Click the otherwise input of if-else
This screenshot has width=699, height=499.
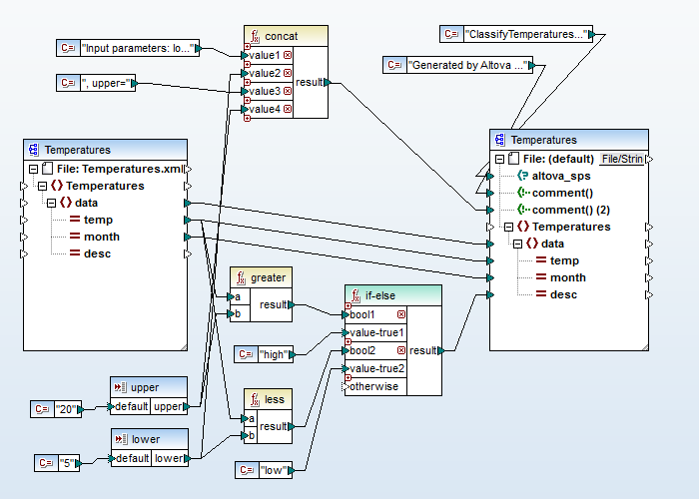tap(373, 386)
